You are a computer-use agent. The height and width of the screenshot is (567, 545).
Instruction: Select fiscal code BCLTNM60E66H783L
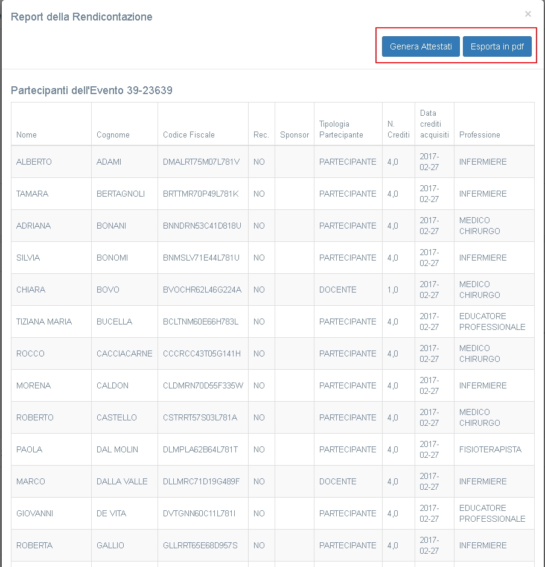[x=200, y=322]
